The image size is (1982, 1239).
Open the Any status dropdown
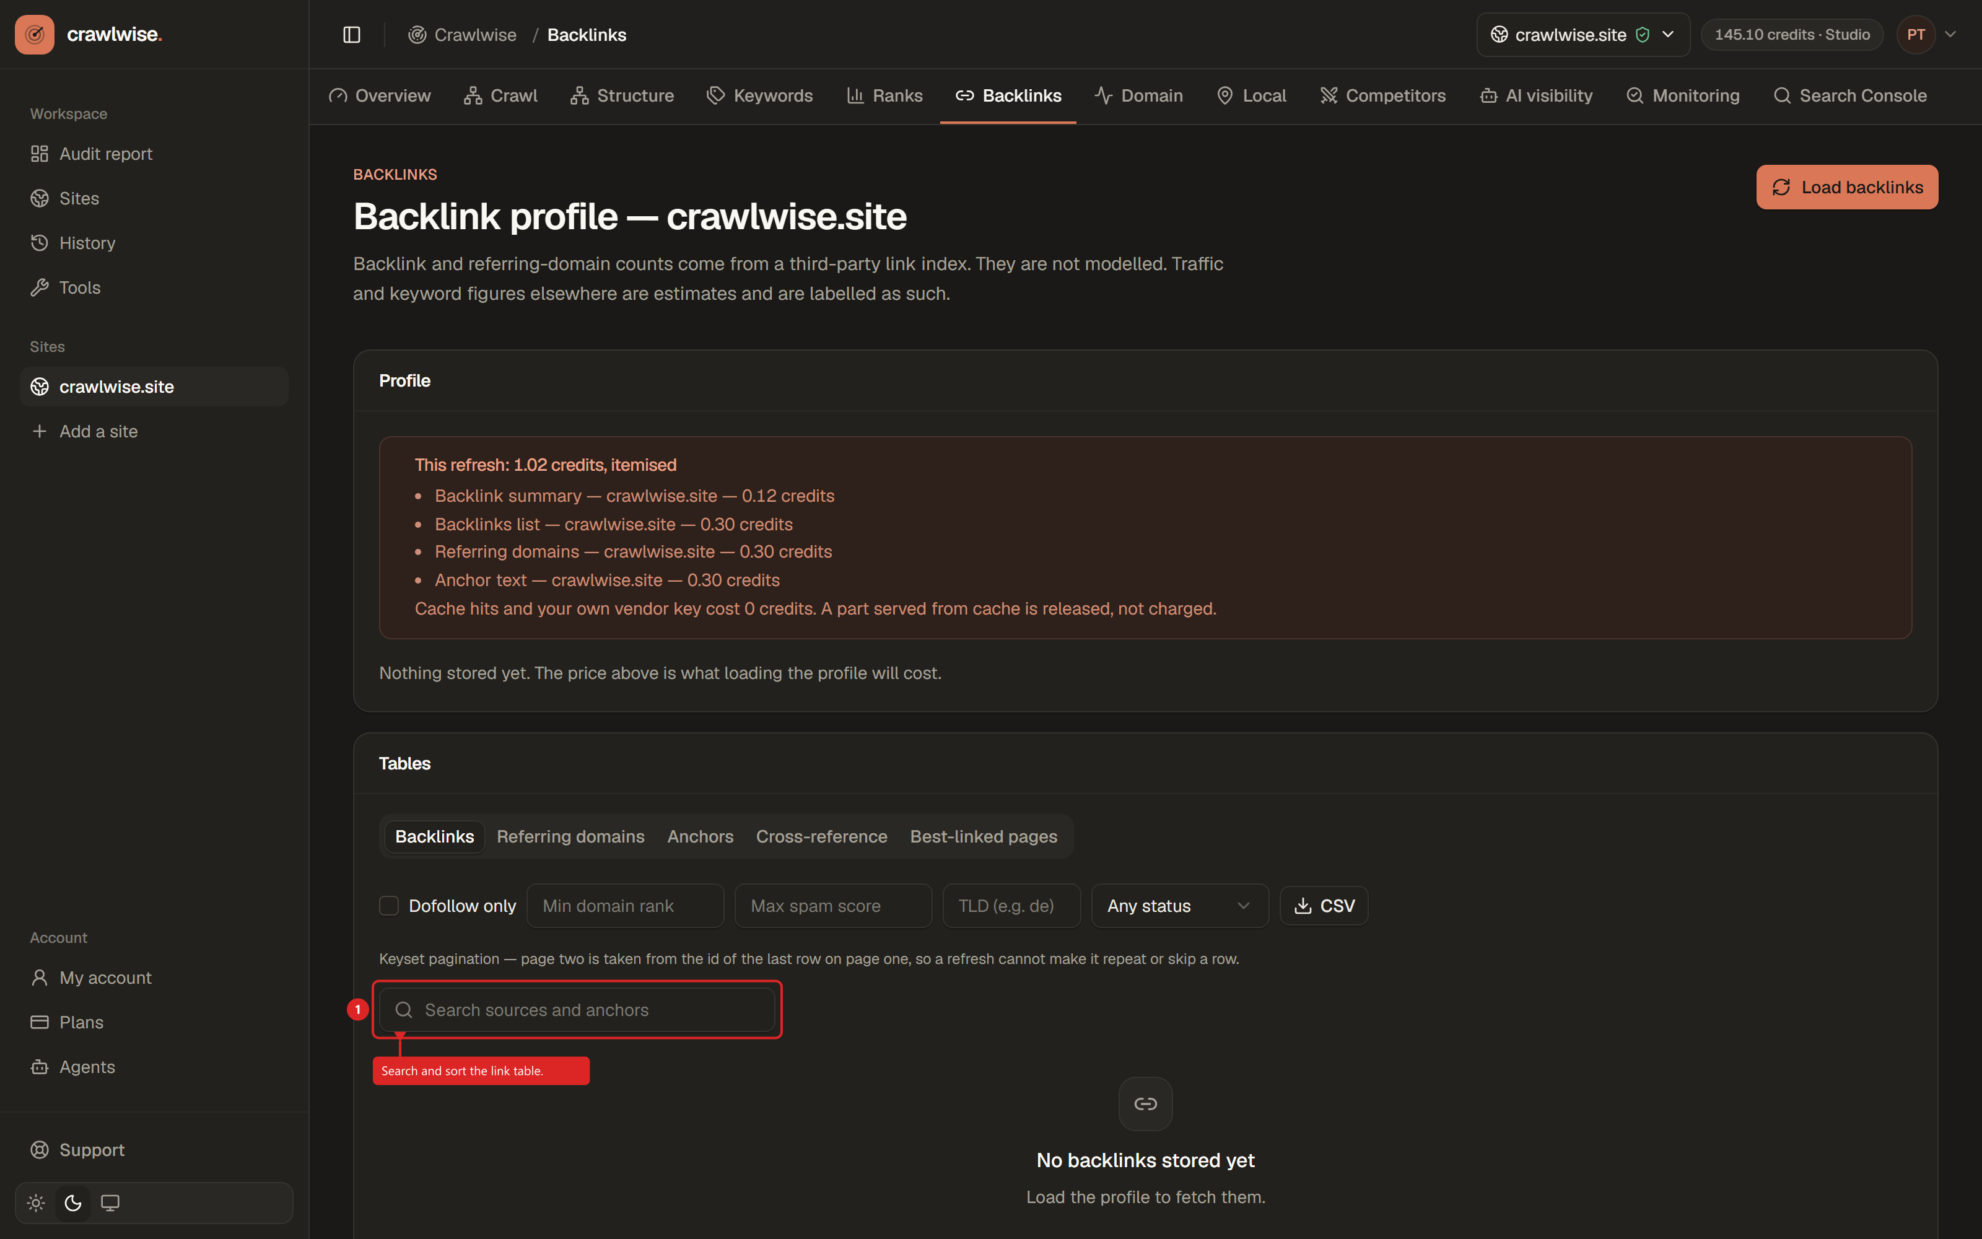click(1179, 906)
